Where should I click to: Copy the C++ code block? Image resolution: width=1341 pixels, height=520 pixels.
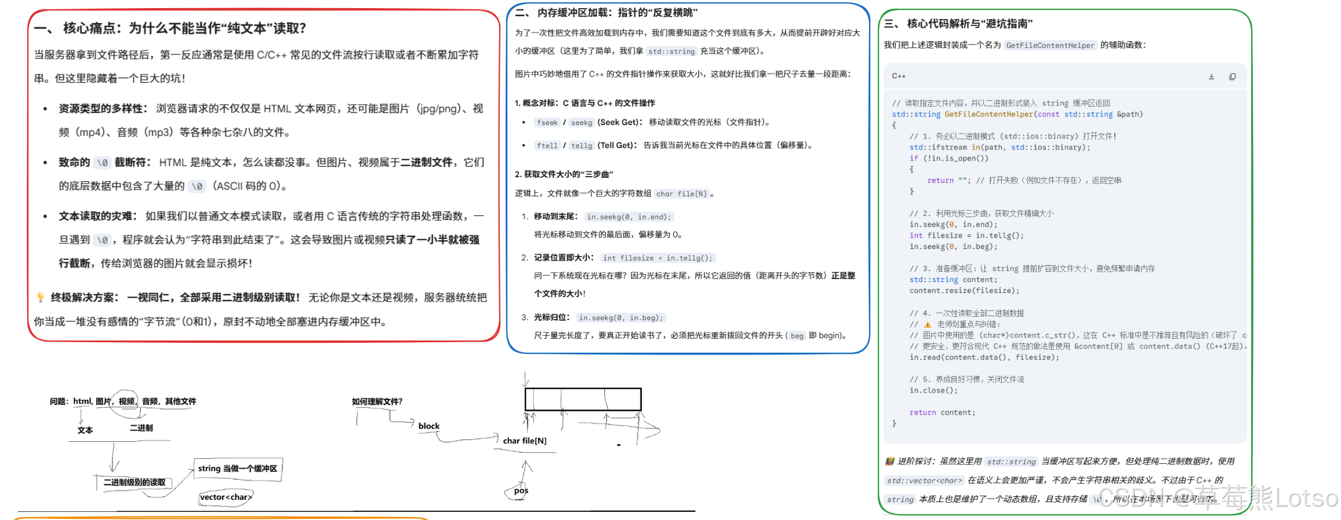coord(1233,76)
